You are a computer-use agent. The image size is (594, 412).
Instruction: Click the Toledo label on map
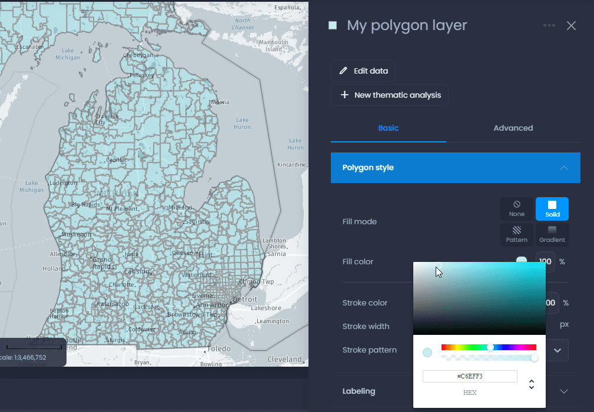click(x=218, y=348)
